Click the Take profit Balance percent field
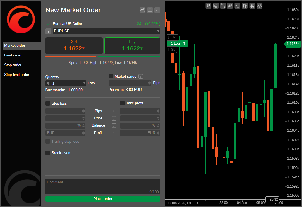The height and width of the screenshot is (207, 302). tap(140, 125)
